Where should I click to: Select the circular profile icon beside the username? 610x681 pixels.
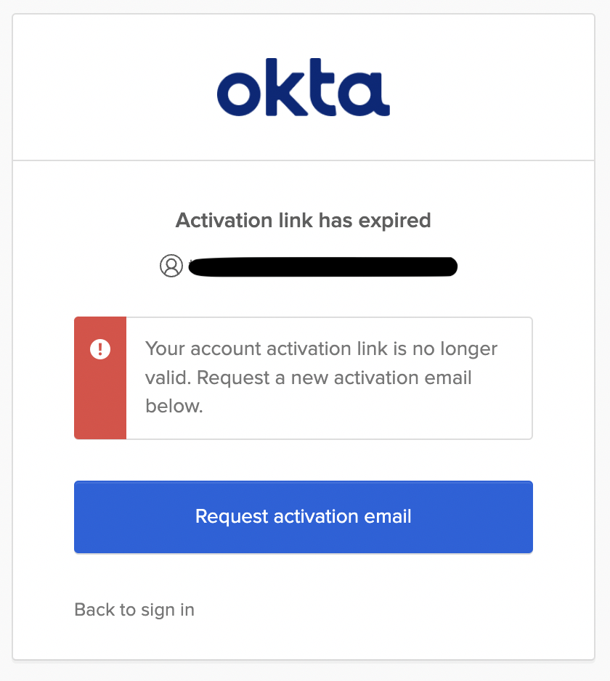(x=171, y=266)
